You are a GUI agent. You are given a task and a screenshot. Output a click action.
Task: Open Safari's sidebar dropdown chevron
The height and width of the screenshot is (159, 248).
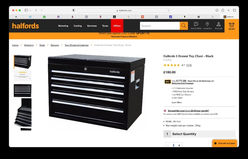click(x=30, y=10)
